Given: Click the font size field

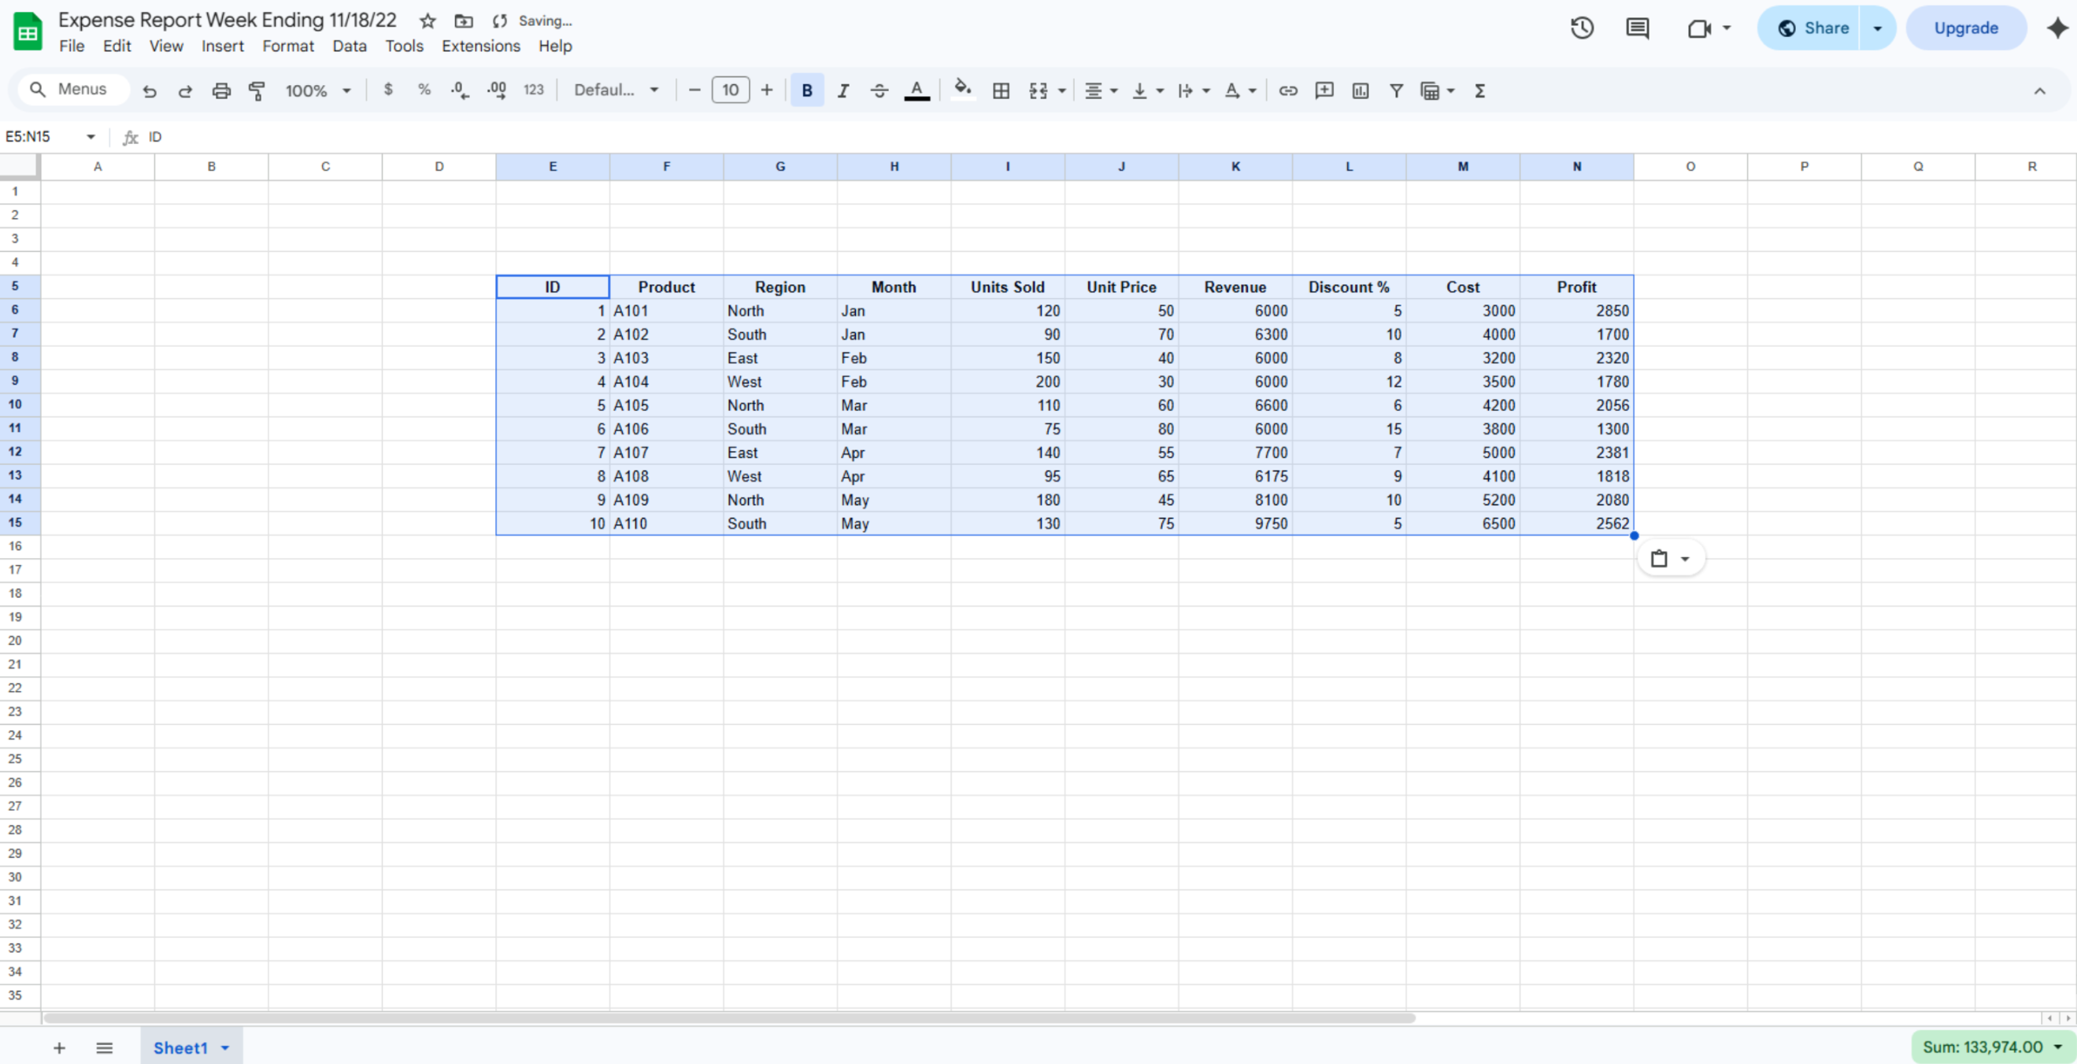Looking at the screenshot, I should pos(731,91).
